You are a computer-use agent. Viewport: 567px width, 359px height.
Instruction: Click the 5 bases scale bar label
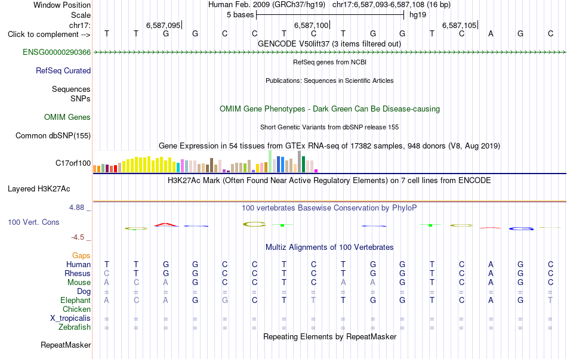click(x=241, y=15)
